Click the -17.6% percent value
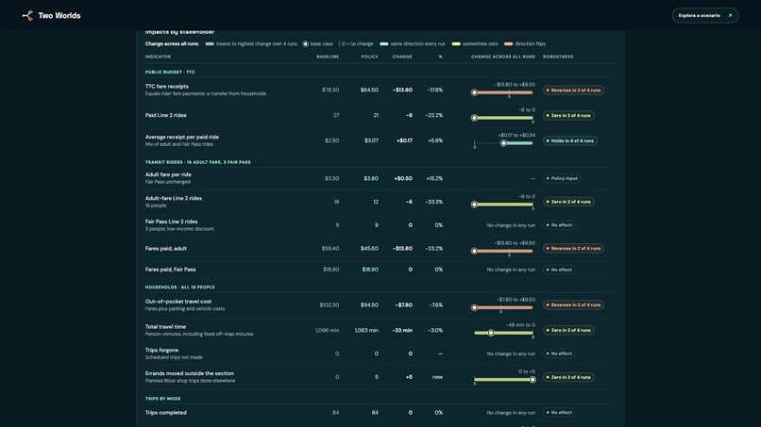 [x=435, y=90]
